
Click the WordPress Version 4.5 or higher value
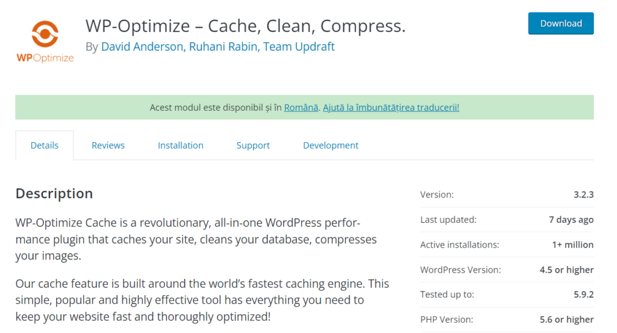point(566,270)
